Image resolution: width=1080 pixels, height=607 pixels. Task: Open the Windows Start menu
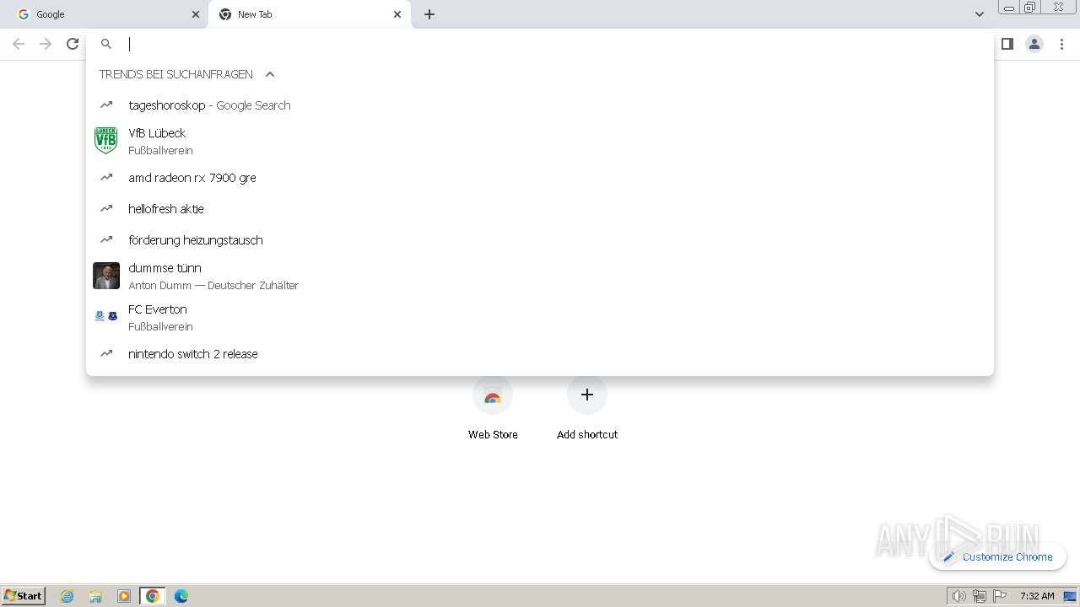pos(24,596)
